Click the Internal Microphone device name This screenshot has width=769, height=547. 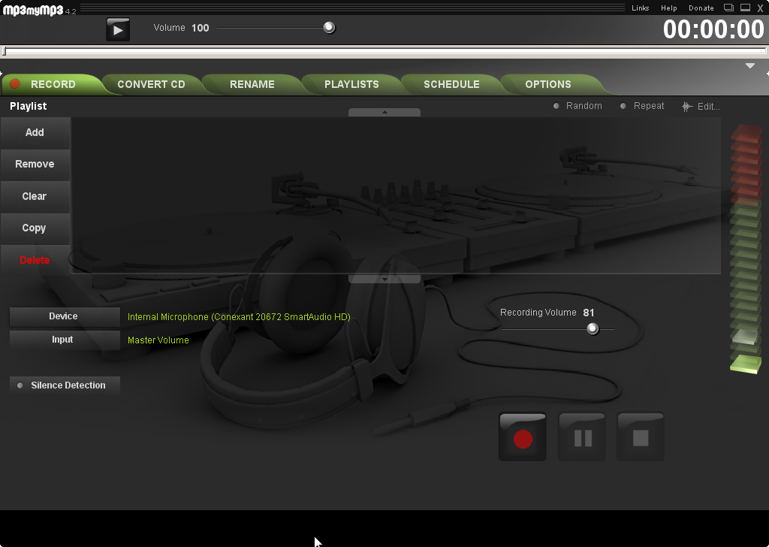pos(239,317)
